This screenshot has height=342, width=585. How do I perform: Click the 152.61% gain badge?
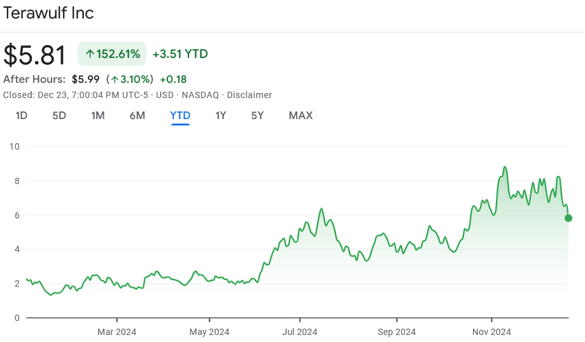(112, 53)
